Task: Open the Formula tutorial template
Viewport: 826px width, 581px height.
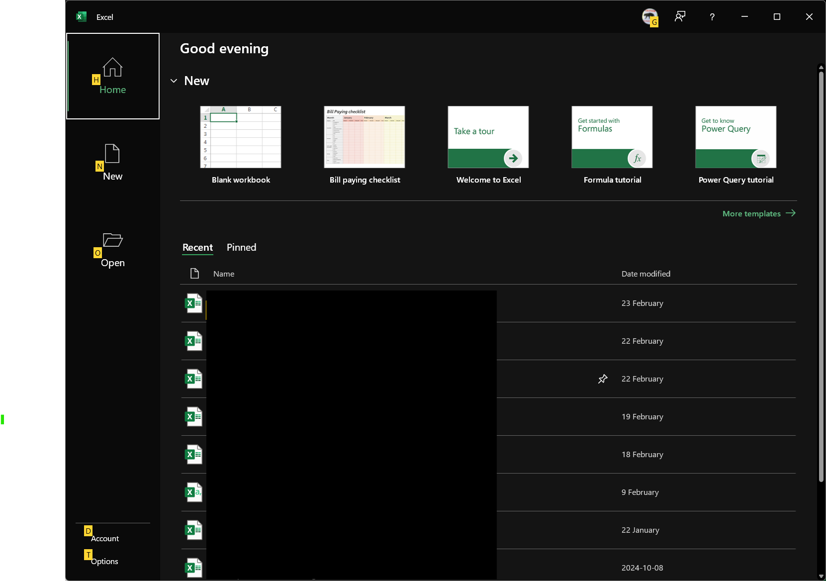Action: tap(612, 145)
